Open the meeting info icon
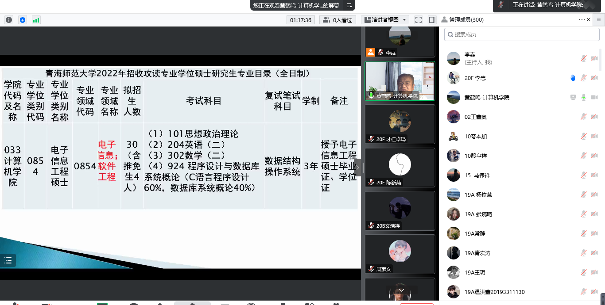This screenshot has height=305, width=605. point(9,20)
